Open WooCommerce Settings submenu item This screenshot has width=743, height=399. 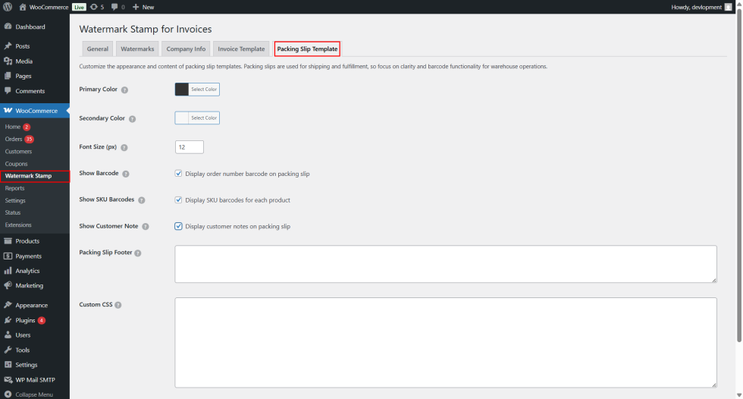tap(15, 200)
